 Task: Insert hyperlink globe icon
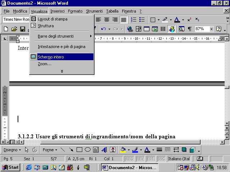[x=130, y=29]
